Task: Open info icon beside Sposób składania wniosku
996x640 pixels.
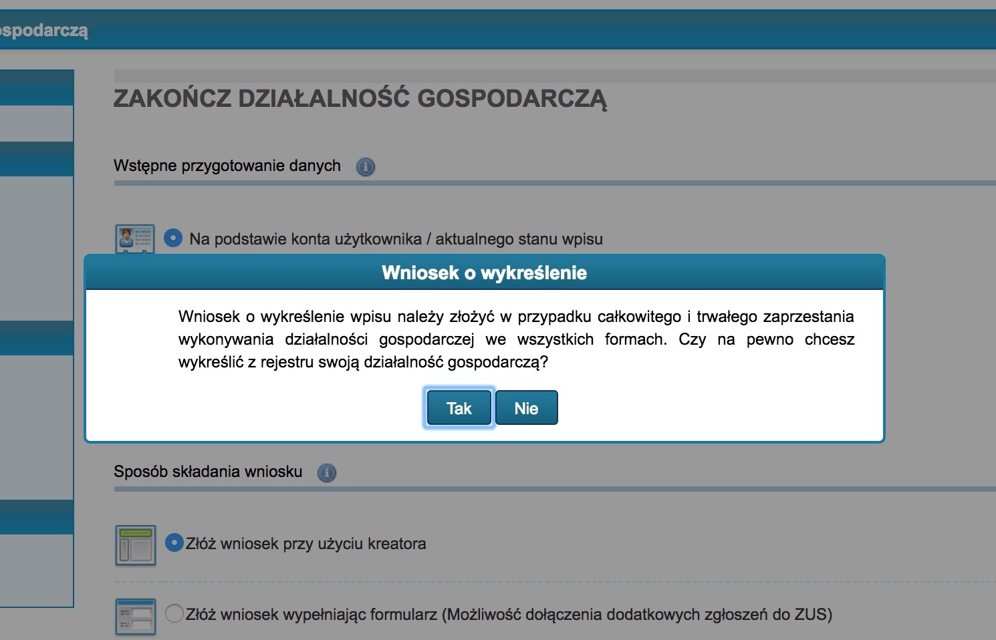Action: tap(327, 473)
